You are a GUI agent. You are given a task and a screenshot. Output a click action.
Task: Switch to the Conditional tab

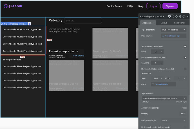coord(179,23)
